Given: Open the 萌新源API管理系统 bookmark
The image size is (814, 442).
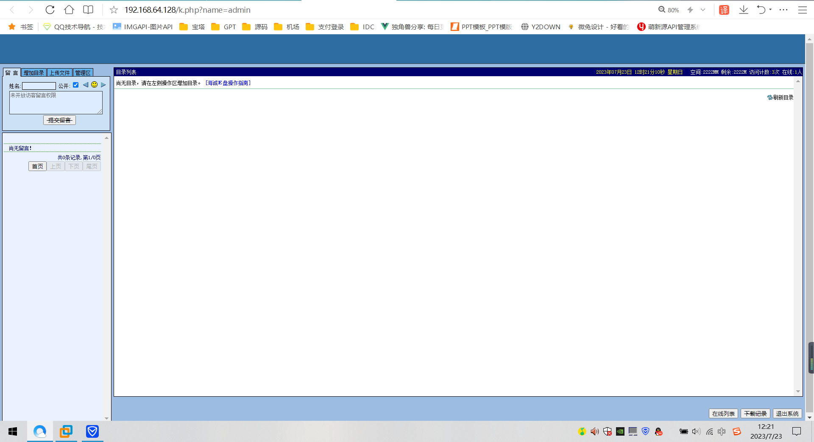Looking at the screenshot, I should point(668,27).
